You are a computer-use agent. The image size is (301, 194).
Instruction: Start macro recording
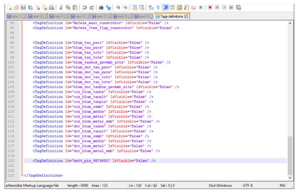210,7
